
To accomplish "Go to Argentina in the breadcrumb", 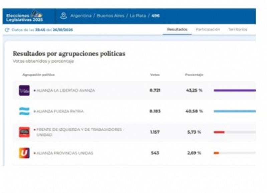I will click(80, 16).
